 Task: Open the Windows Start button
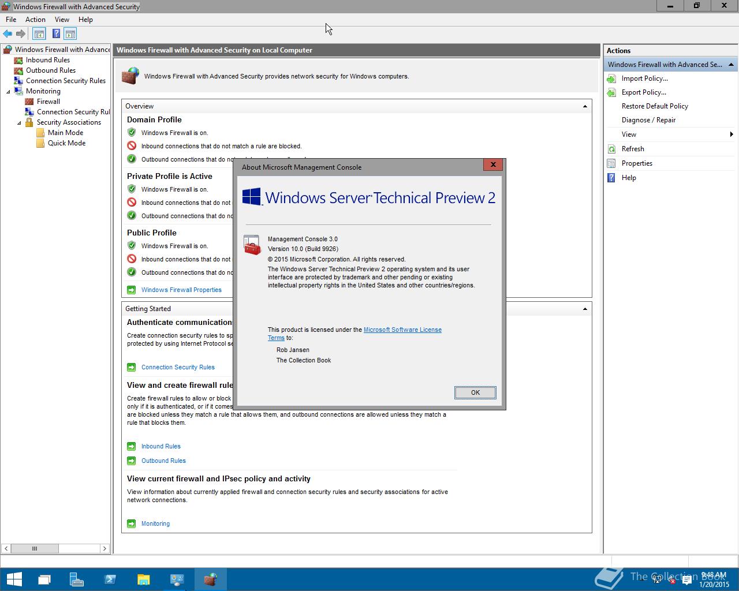[x=14, y=579]
